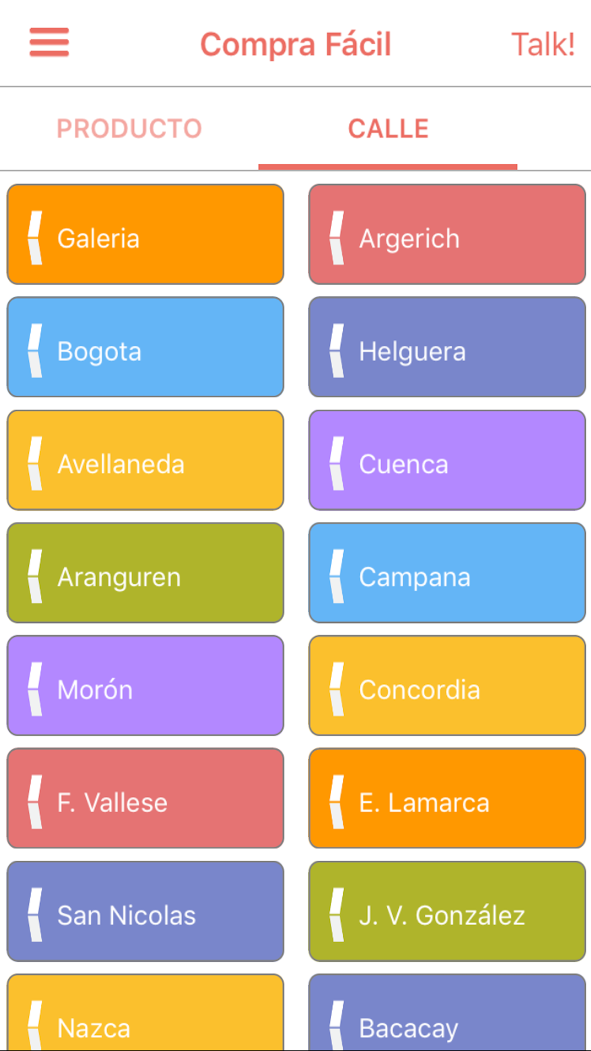Tap the street icon on Galeria
Image resolution: width=591 pixels, height=1051 pixels.
pyautogui.click(x=35, y=238)
